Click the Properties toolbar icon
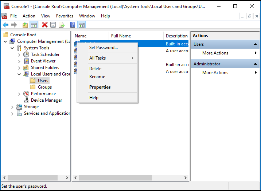This screenshot has height=191, width=261. click(x=53, y=25)
